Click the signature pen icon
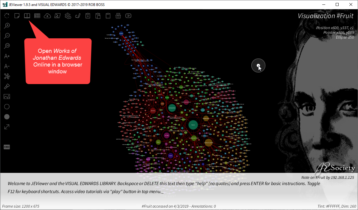358x210 pixels. coord(78,16)
